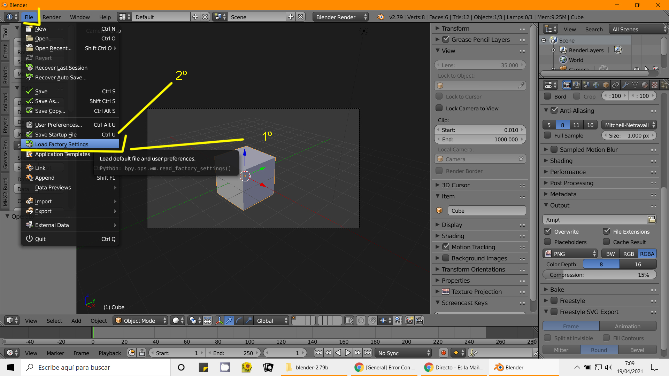Toggle the Anti-Aliasing checkbox
Viewport: 669px width, 376px height.
[x=554, y=110]
